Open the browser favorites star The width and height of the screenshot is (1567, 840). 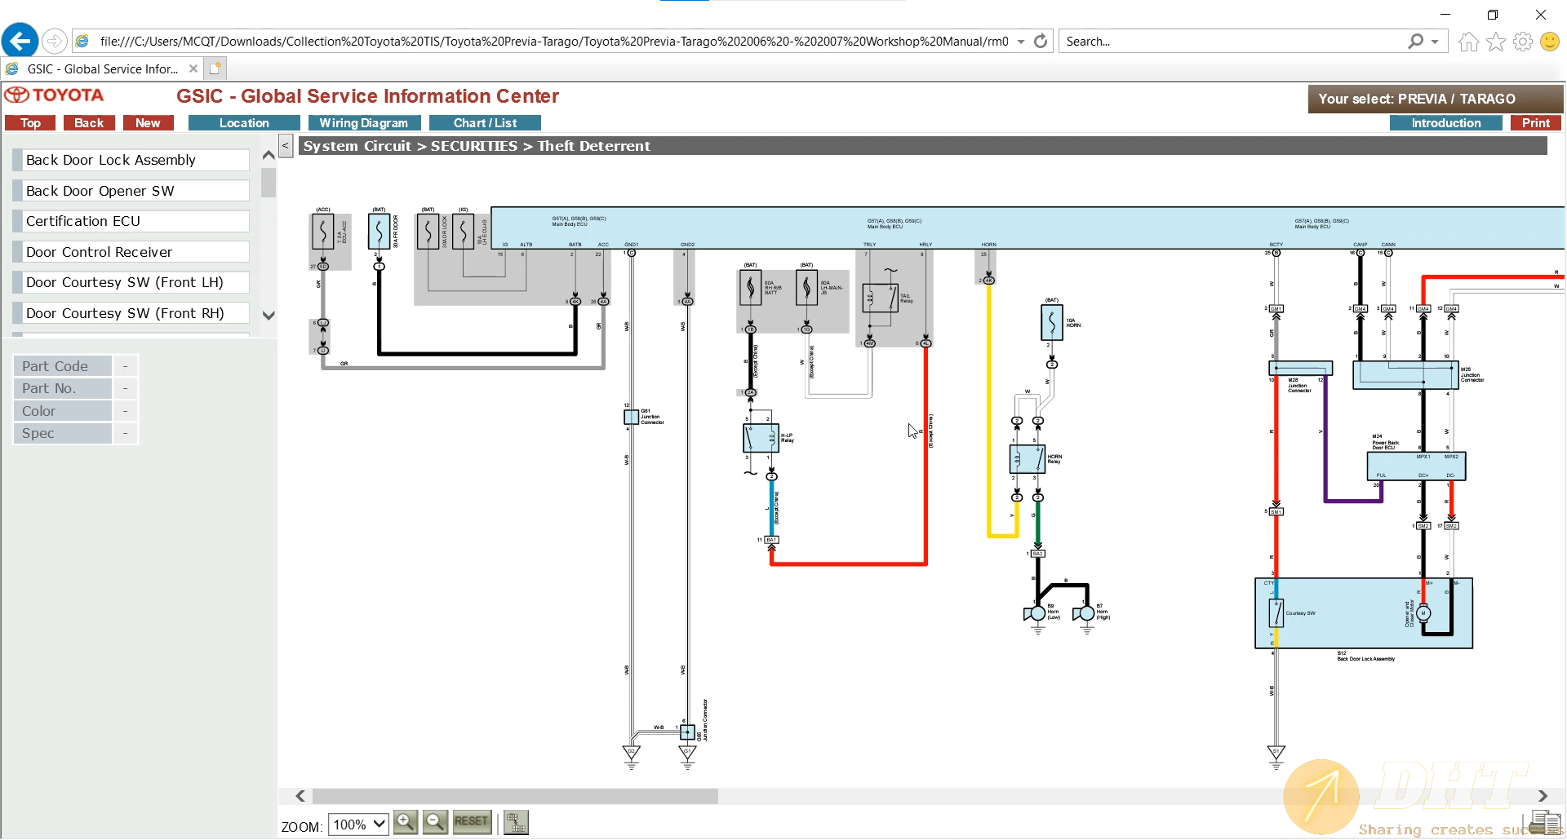pos(1496,42)
